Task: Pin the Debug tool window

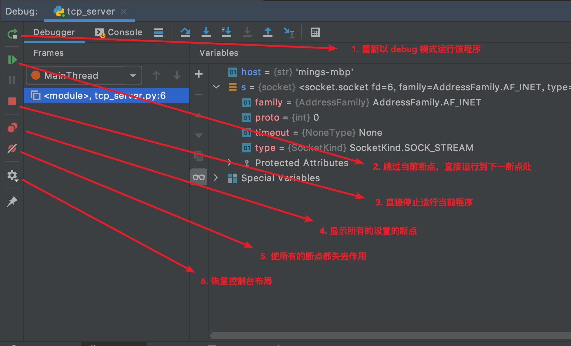Action: pos(12,201)
